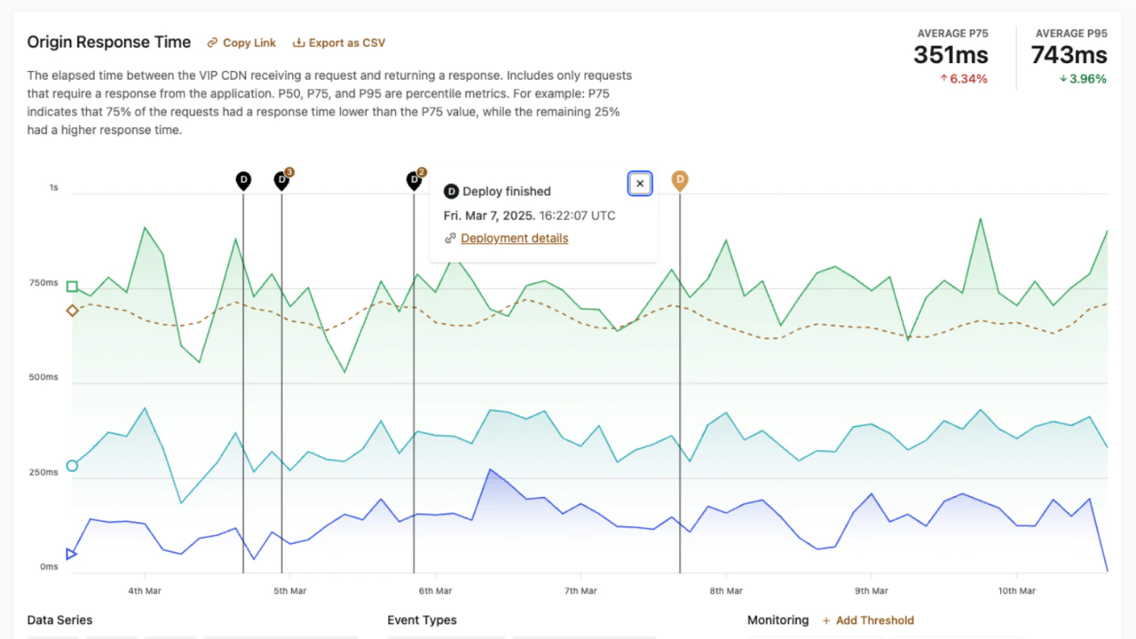Image resolution: width=1136 pixels, height=639 pixels.
Task: Click Add Threshold under Monitoring
Action: pyautogui.click(x=868, y=620)
